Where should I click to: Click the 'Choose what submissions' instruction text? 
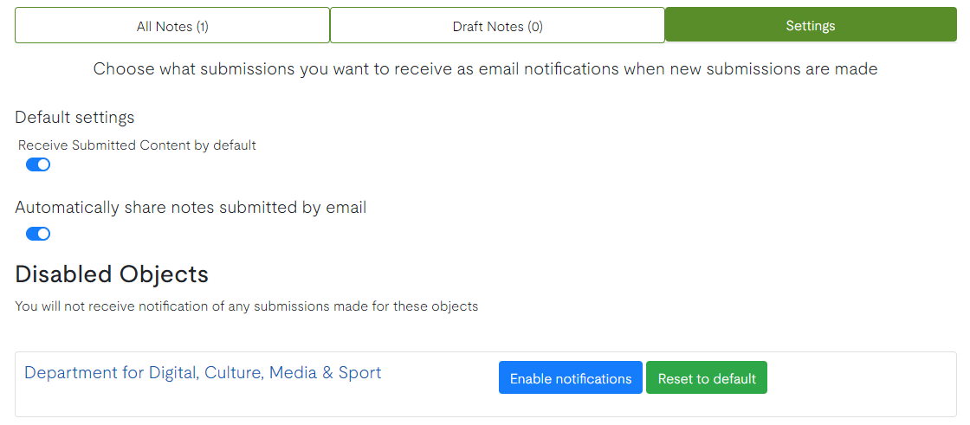click(485, 69)
